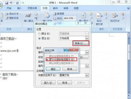Open the APA style dropdown

pyautogui.click(x=75, y=18)
